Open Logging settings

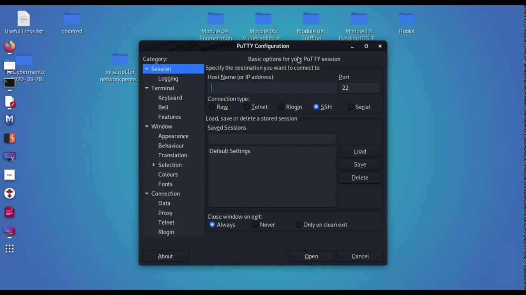[168, 79]
